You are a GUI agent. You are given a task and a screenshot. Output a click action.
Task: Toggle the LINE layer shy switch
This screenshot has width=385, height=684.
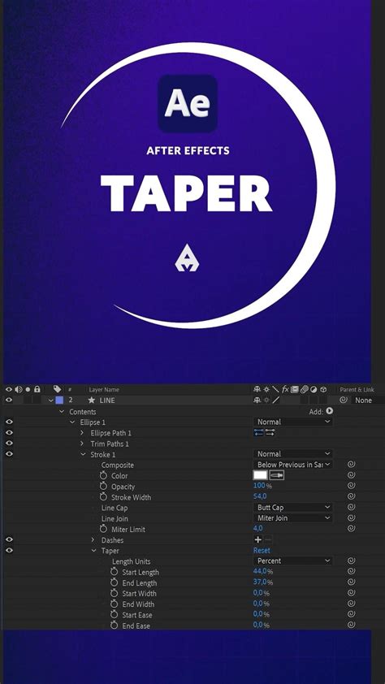click(x=257, y=400)
